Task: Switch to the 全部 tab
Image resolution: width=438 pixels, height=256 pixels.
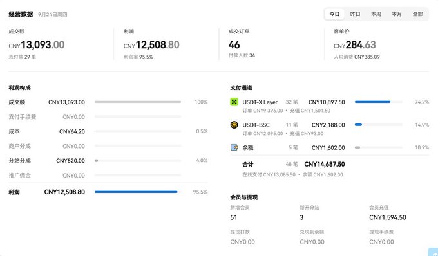Action: pyautogui.click(x=417, y=14)
